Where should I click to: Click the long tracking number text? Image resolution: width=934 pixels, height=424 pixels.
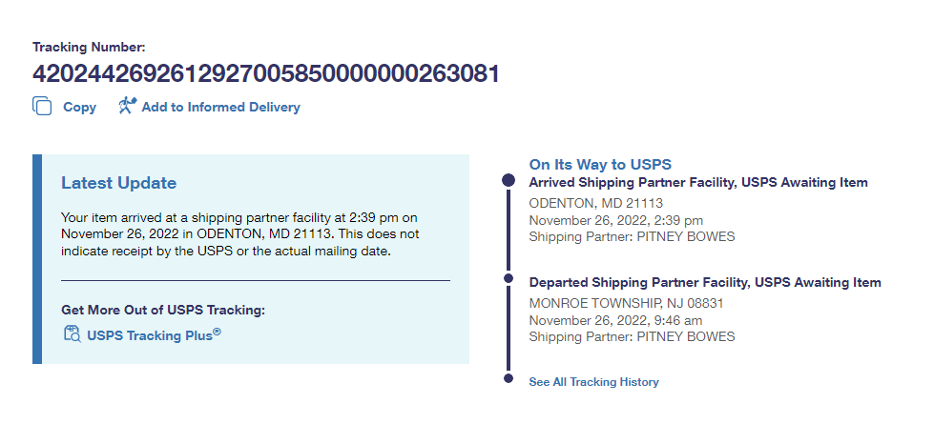tap(265, 73)
